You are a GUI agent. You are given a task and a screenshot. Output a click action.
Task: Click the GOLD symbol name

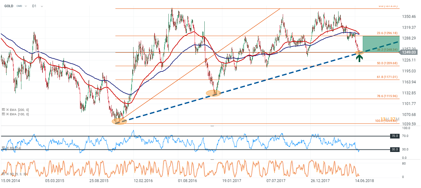9,6
